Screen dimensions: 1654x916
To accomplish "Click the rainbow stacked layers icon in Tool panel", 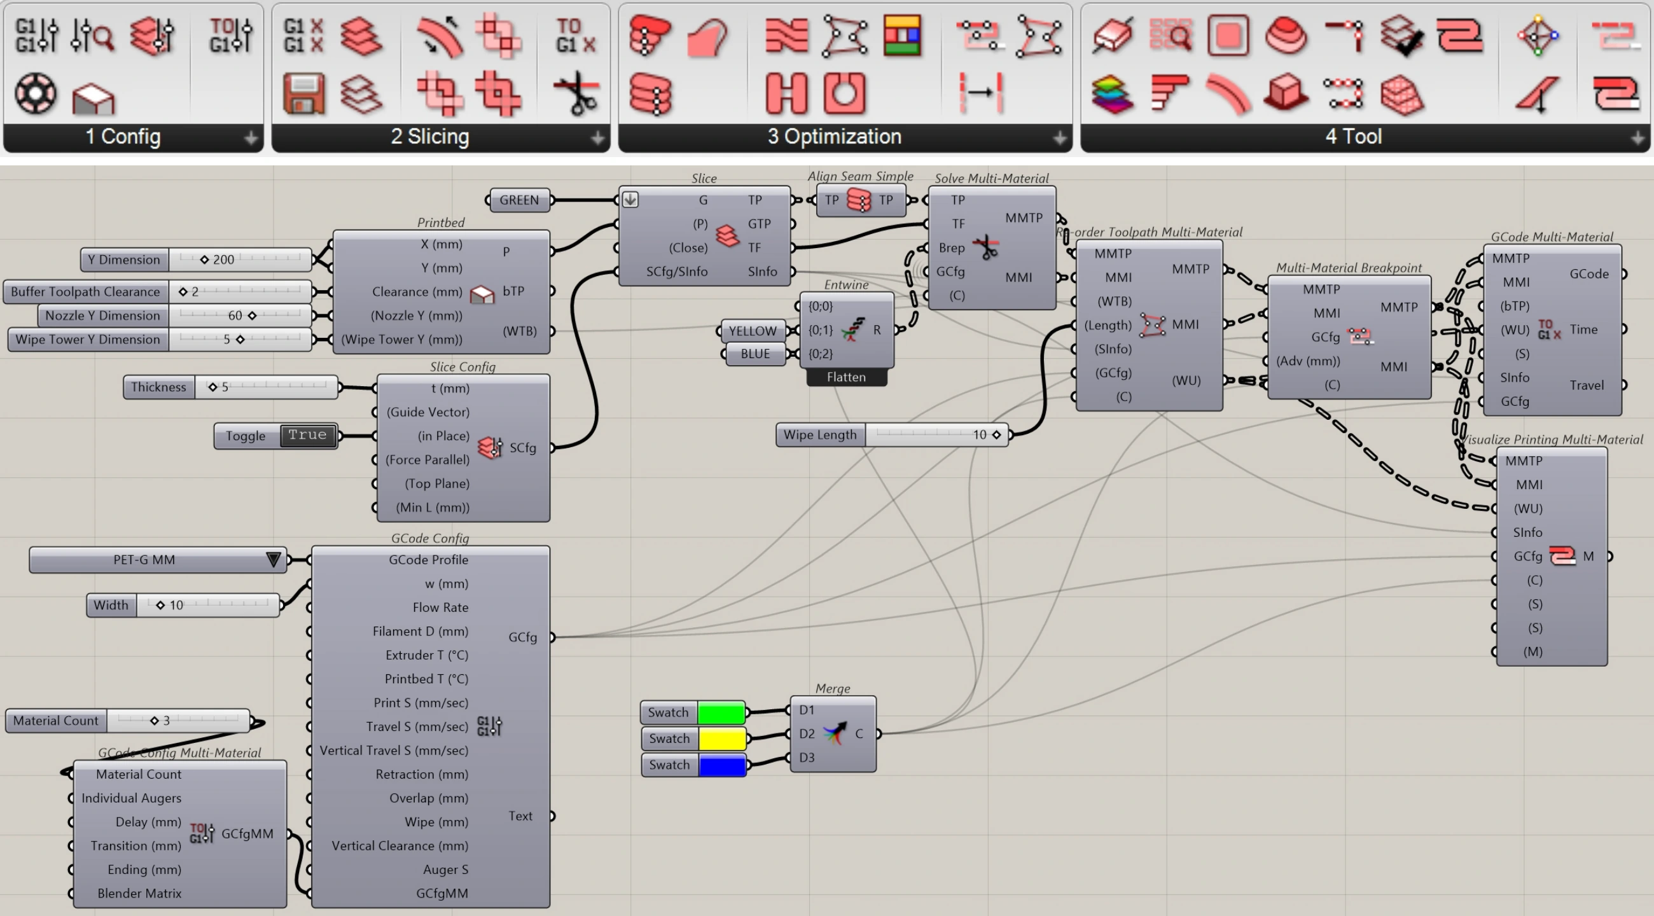I will coord(1111,94).
